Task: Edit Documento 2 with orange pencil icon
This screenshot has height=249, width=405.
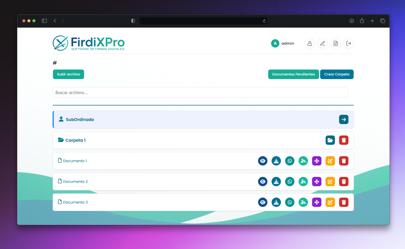Action: coord(330,182)
